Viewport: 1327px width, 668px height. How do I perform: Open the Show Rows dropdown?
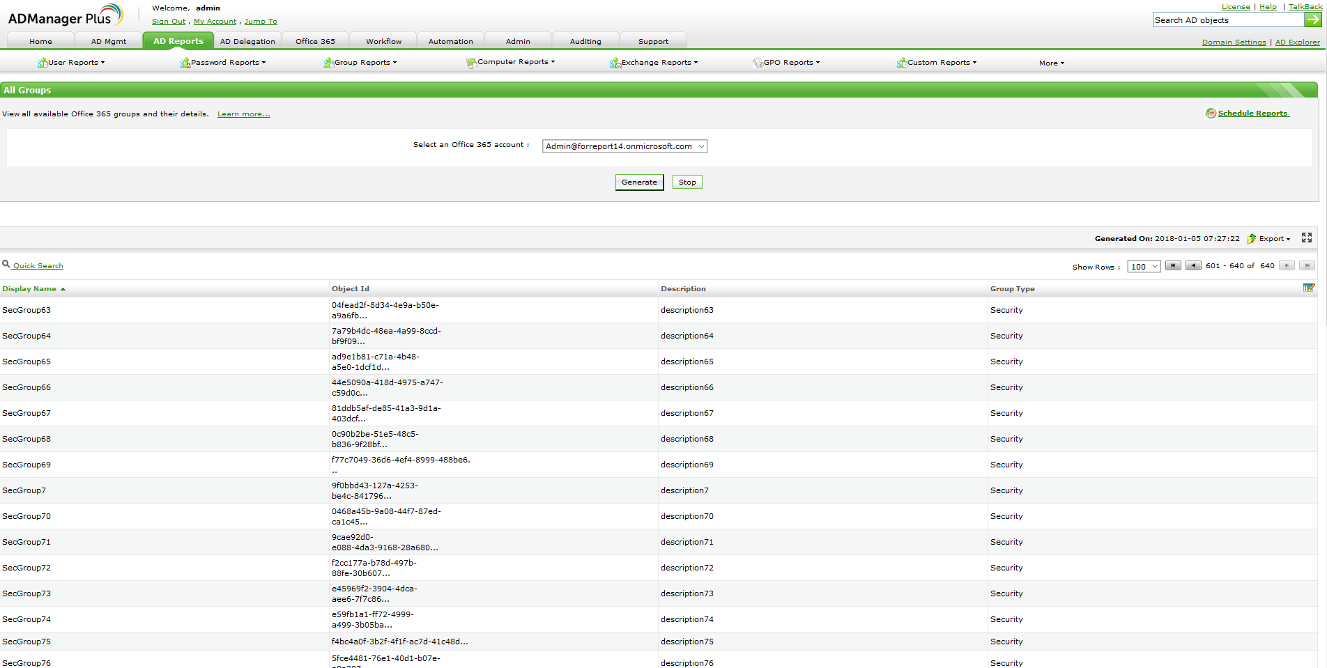1143,267
